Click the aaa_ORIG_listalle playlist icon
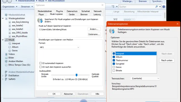The width and height of the screenshot is (181, 102). click(10, 33)
